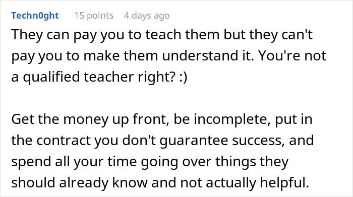Image resolution: width=353 pixels, height=197 pixels.
Task: Click the smiley emoticon after right?
Action: [183, 77]
